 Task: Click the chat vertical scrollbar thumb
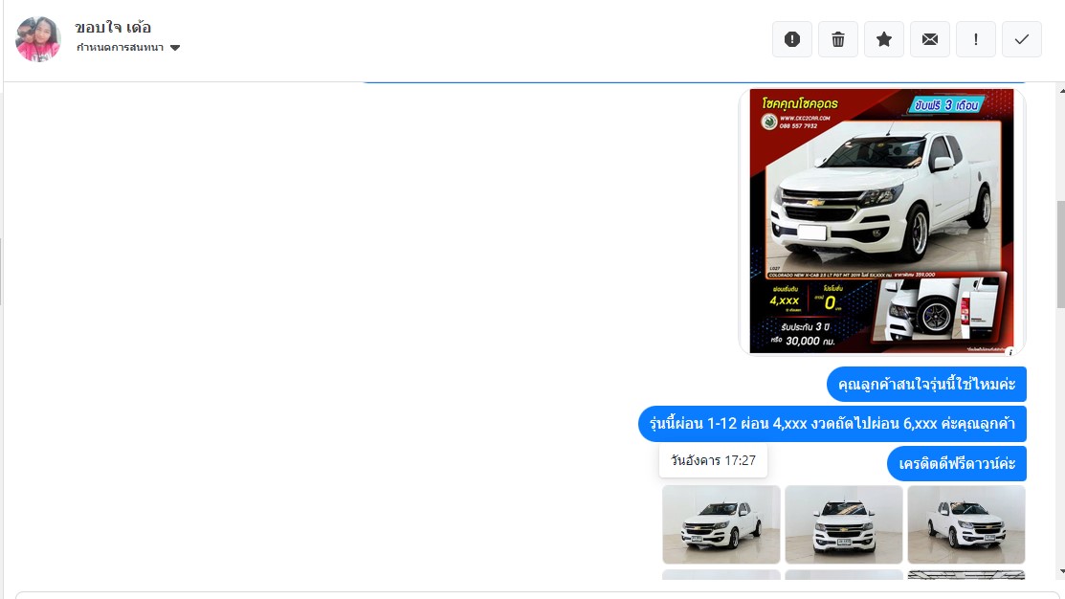(x=1061, y=255)
